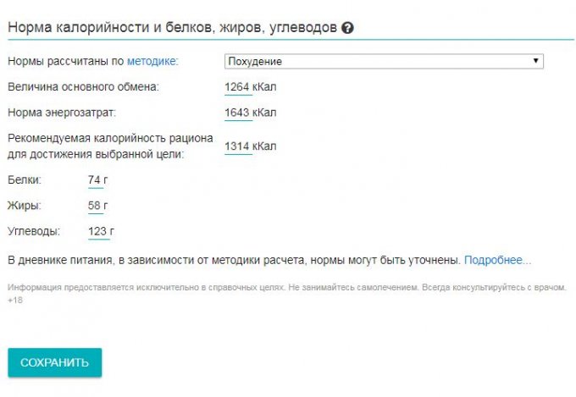Select the 74 г protein value
Screen dimensions: 576x397
tap(99, 179)
